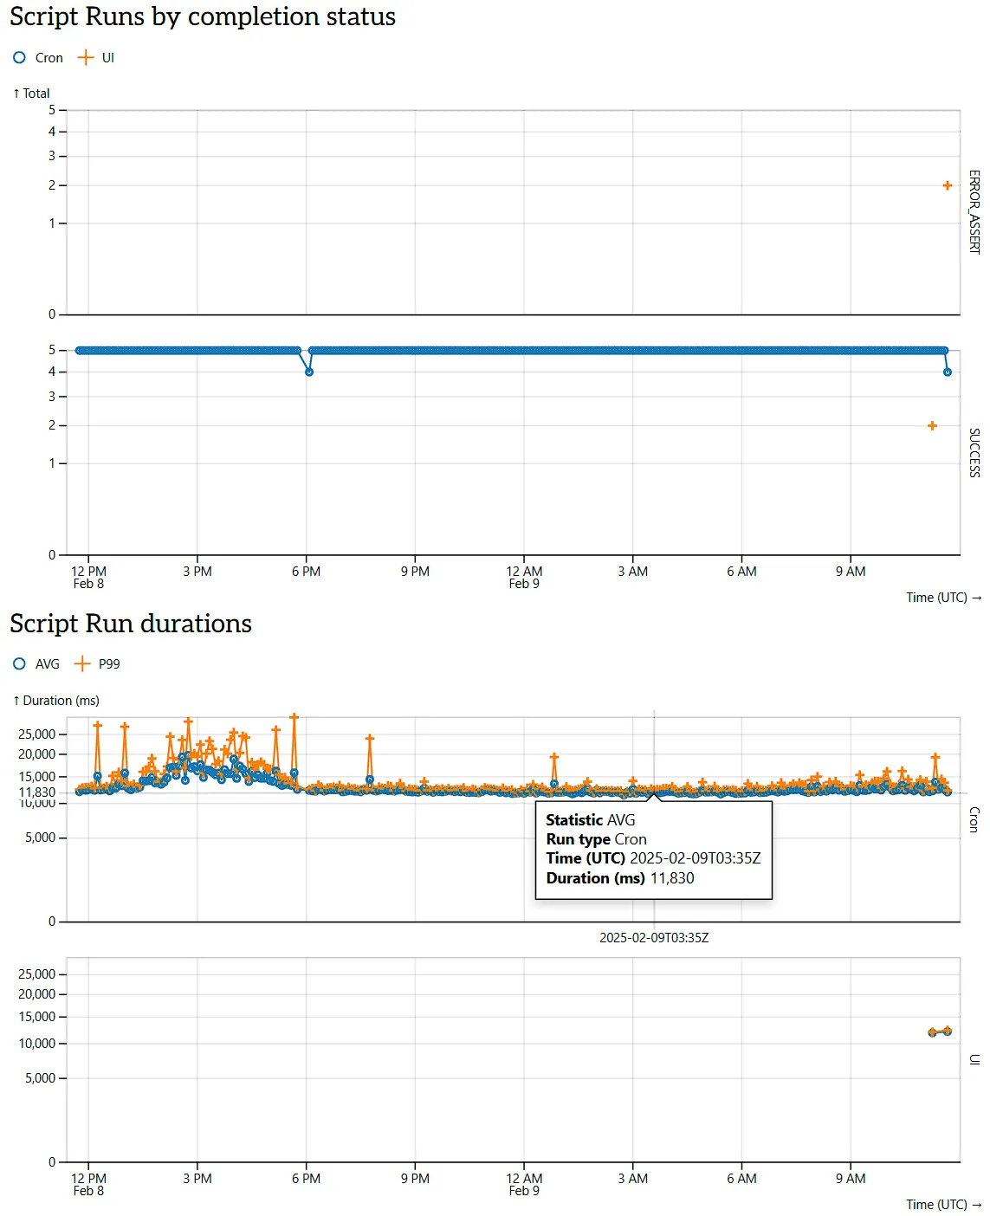Click the ERROR_ASSERT facet label
Image resolution: width=990 pixels, height=1216 pixels.
point(974,211)
